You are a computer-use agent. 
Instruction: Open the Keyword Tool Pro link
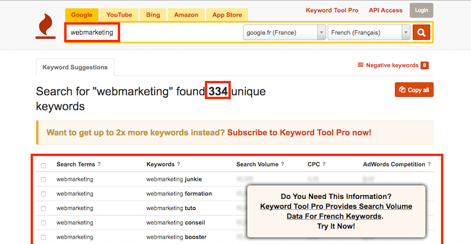[332, 11]
